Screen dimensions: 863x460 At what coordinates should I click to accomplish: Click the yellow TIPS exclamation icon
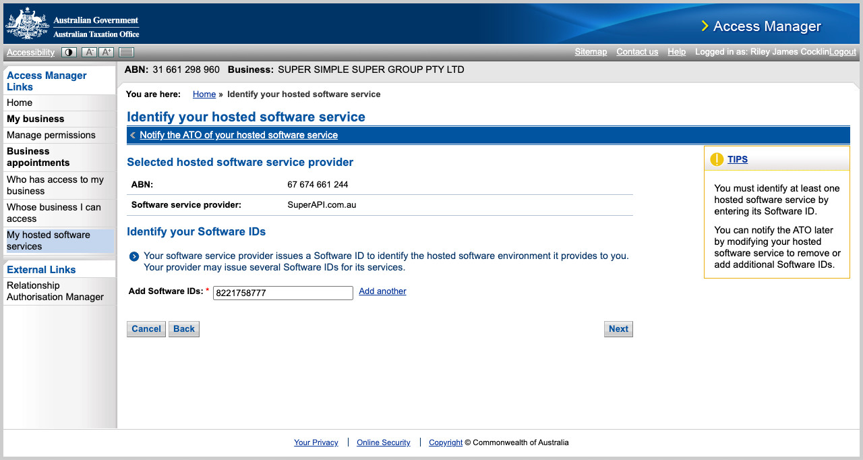(717, 160)
